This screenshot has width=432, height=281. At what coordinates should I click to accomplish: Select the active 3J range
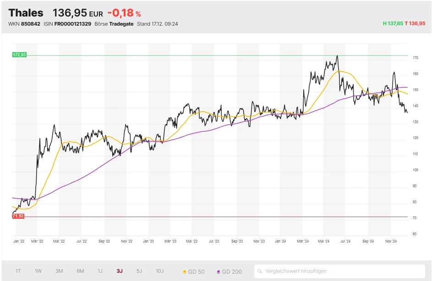coord(120,271)
